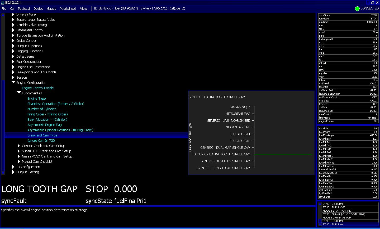Select SUBARU G11 option in list
380x229 pixels.
click(x=241, y=134)
